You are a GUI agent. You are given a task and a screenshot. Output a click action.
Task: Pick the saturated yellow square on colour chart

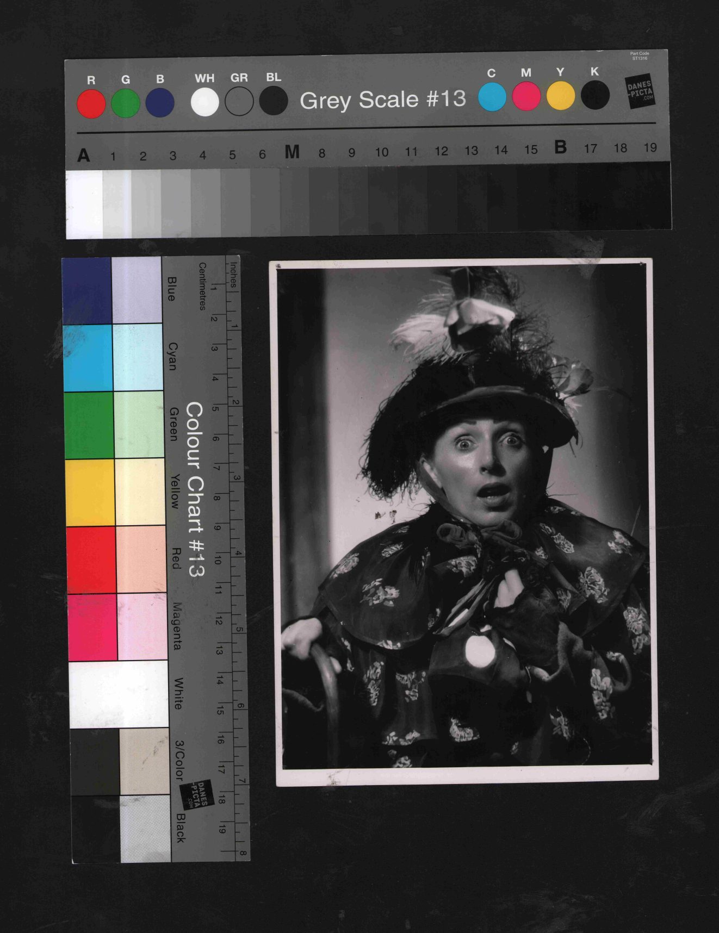pos(90,493)
